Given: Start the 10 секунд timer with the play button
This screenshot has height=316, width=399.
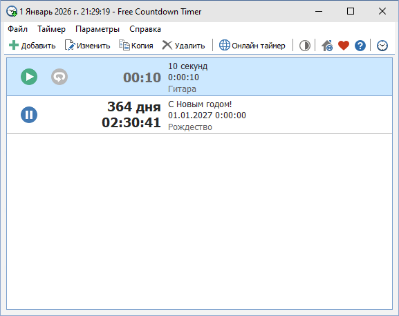Looking at the screenshot, I should click(29, 77).
